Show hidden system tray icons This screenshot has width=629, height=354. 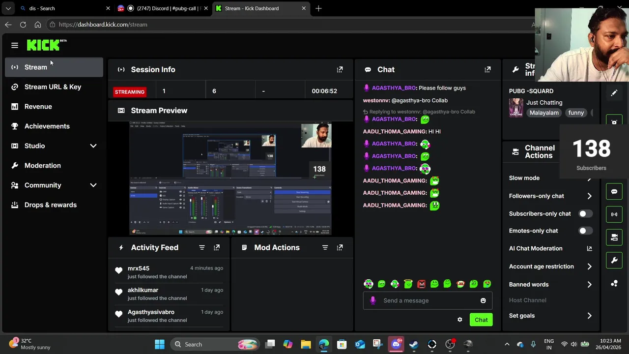pos(507,344)
